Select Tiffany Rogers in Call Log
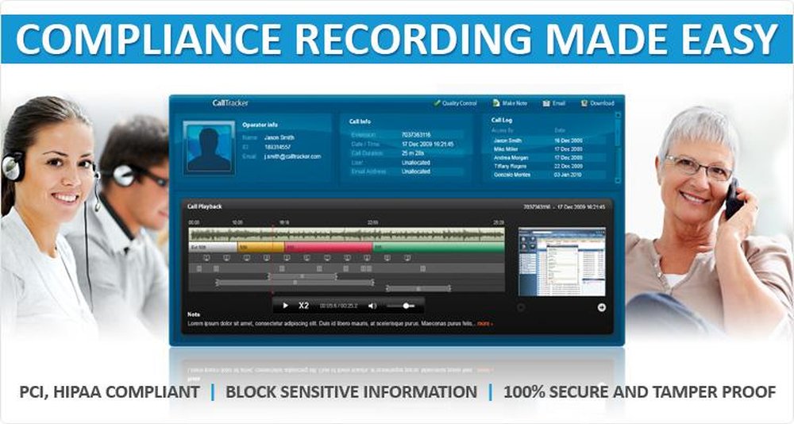The image size is (794, 424). pyautogui.click(x=549, y=166)
